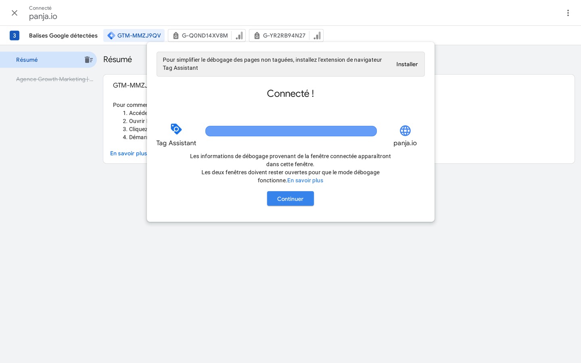Click the panja.io label under globe
Image resolution: width=581 pixels, height=363 pixels.
405,143
